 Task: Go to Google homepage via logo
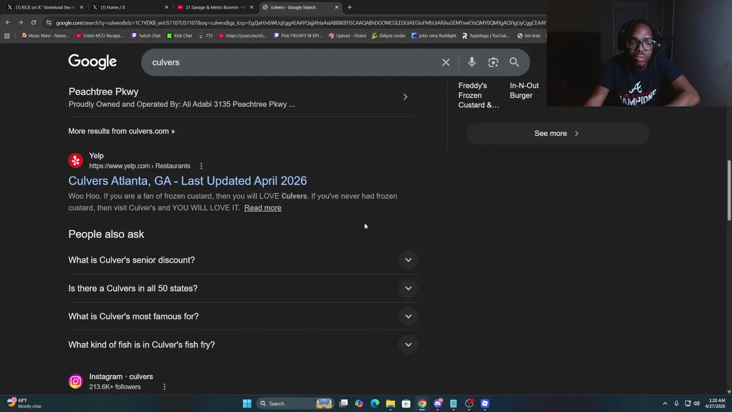[x=93, y=62]
